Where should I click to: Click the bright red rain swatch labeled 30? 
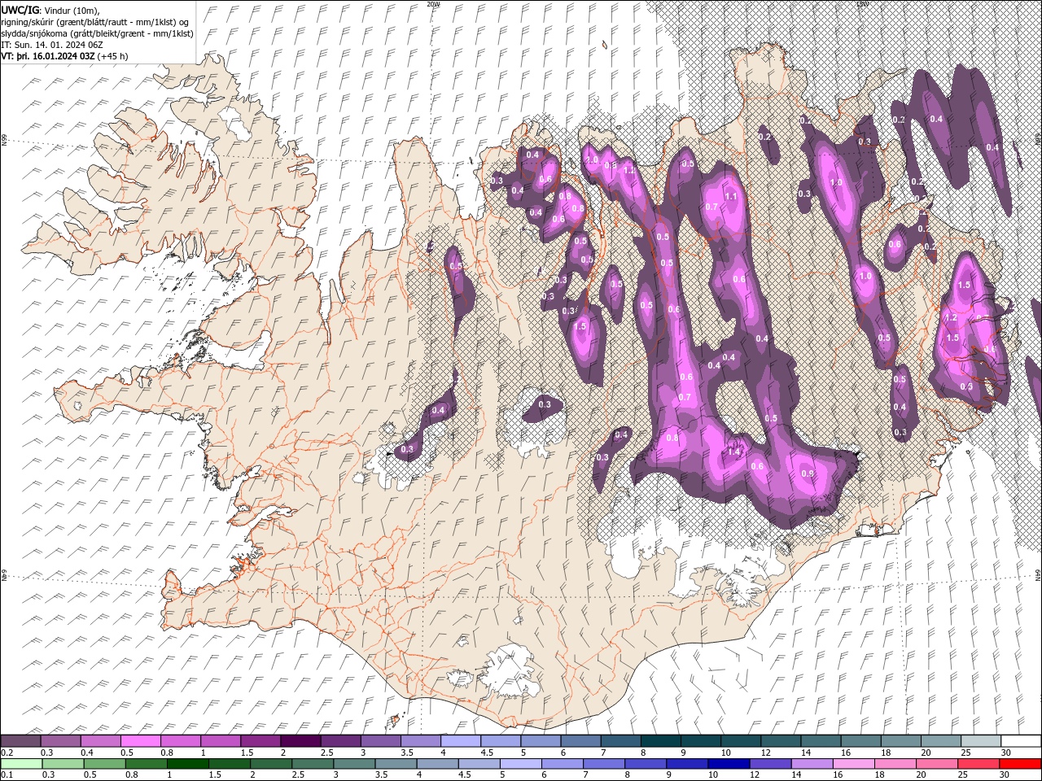pyautogui.click(x=1020, y=764)
